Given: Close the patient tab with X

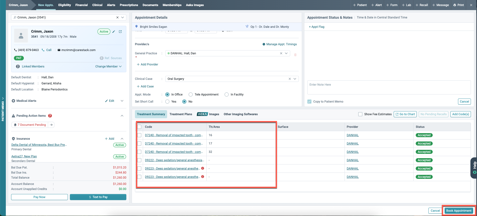Looking at the screenshot, I should pos(471,5).
